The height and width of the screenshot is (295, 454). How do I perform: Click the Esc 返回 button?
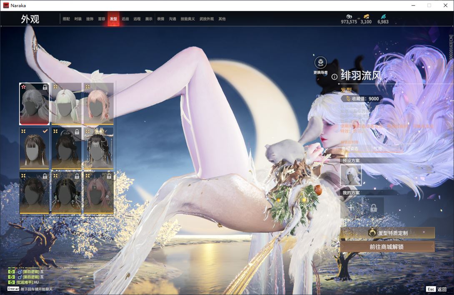436,289
